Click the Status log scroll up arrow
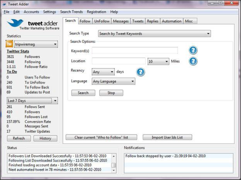This screenshot has width=241, height=180. (114, 156)
